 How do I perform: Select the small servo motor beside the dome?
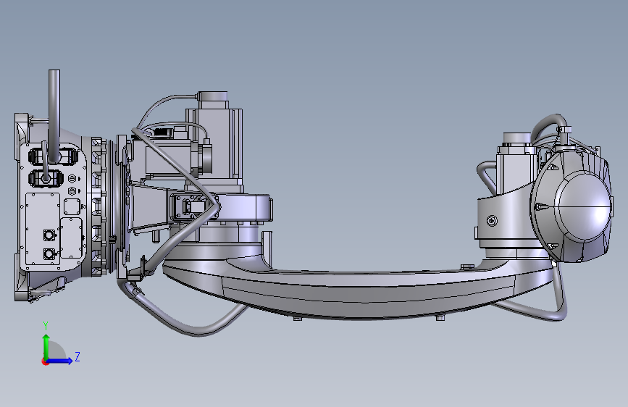pos(516,163)
